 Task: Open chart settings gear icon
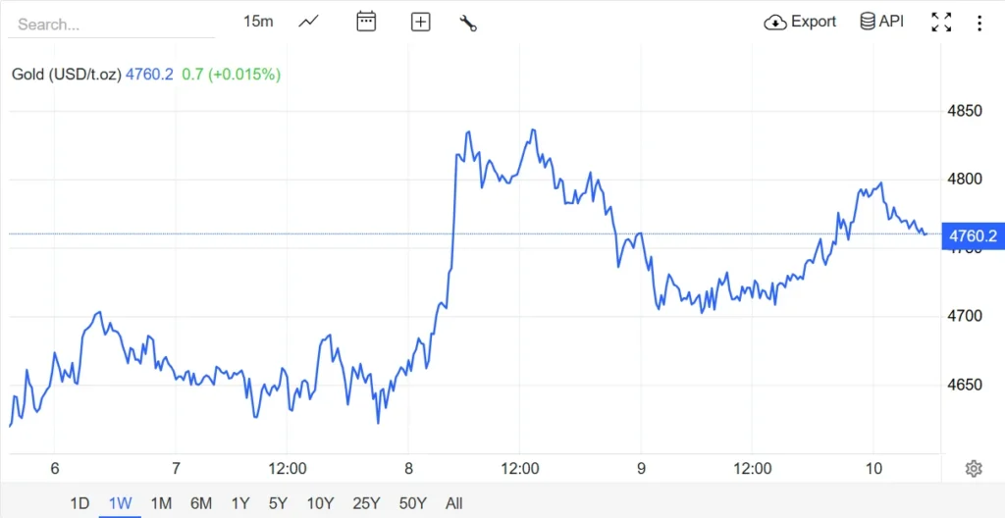point(974,469)
